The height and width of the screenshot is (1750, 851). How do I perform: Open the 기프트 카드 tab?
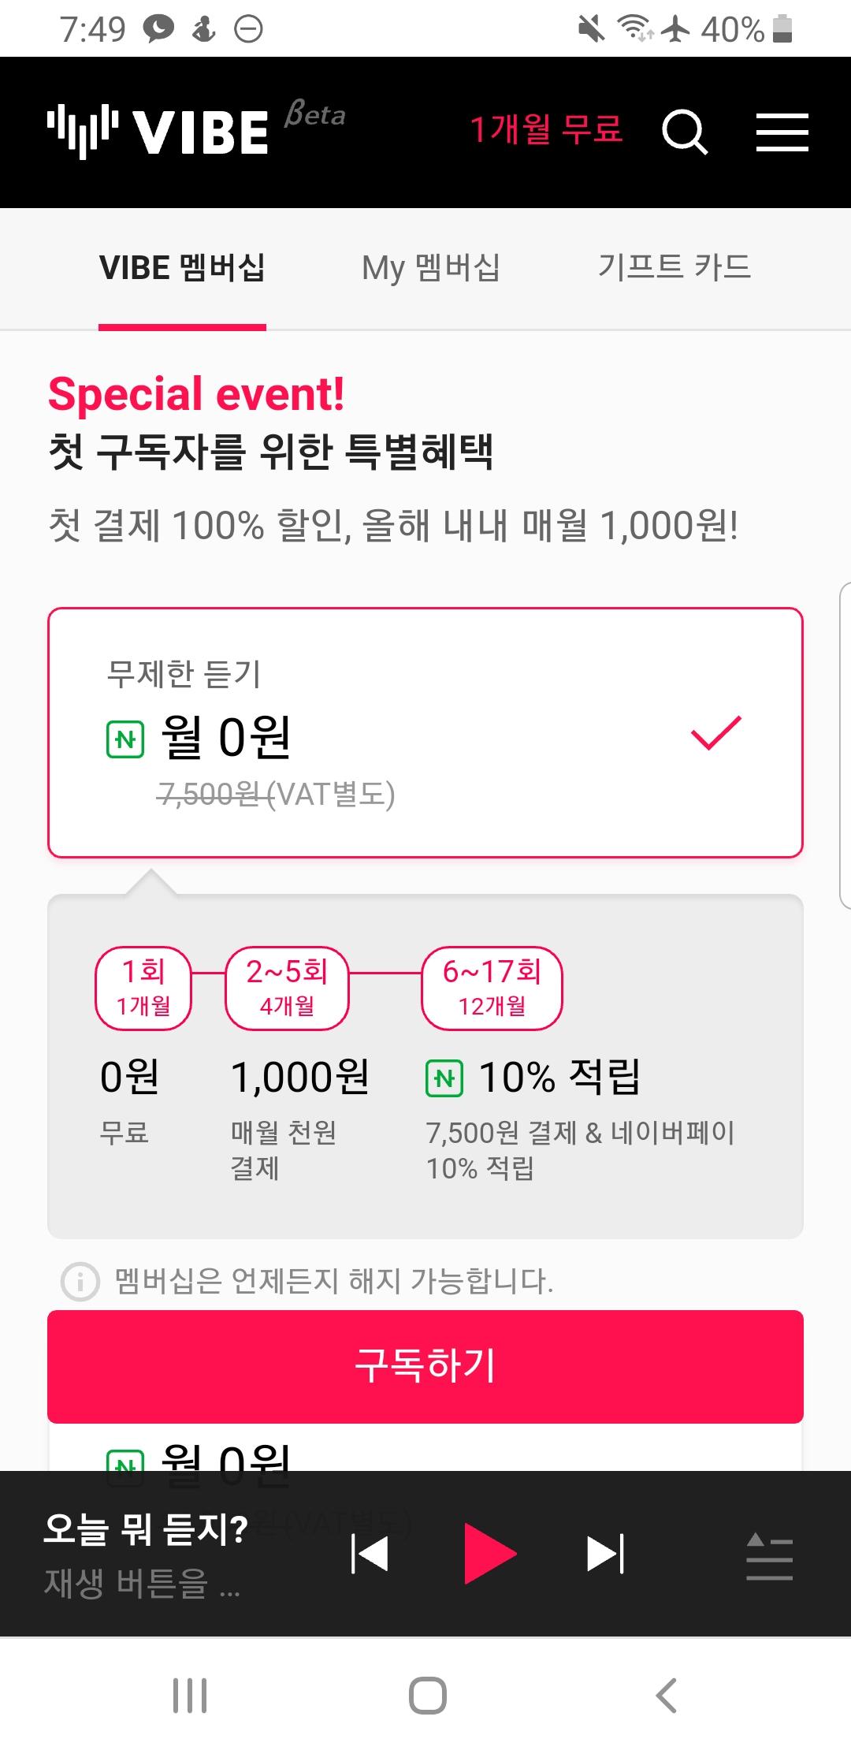click(x=674, y=266)
